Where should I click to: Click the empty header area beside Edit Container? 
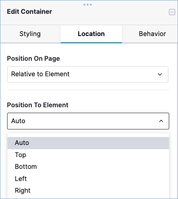pyautogui.click(x=110, y=14)
